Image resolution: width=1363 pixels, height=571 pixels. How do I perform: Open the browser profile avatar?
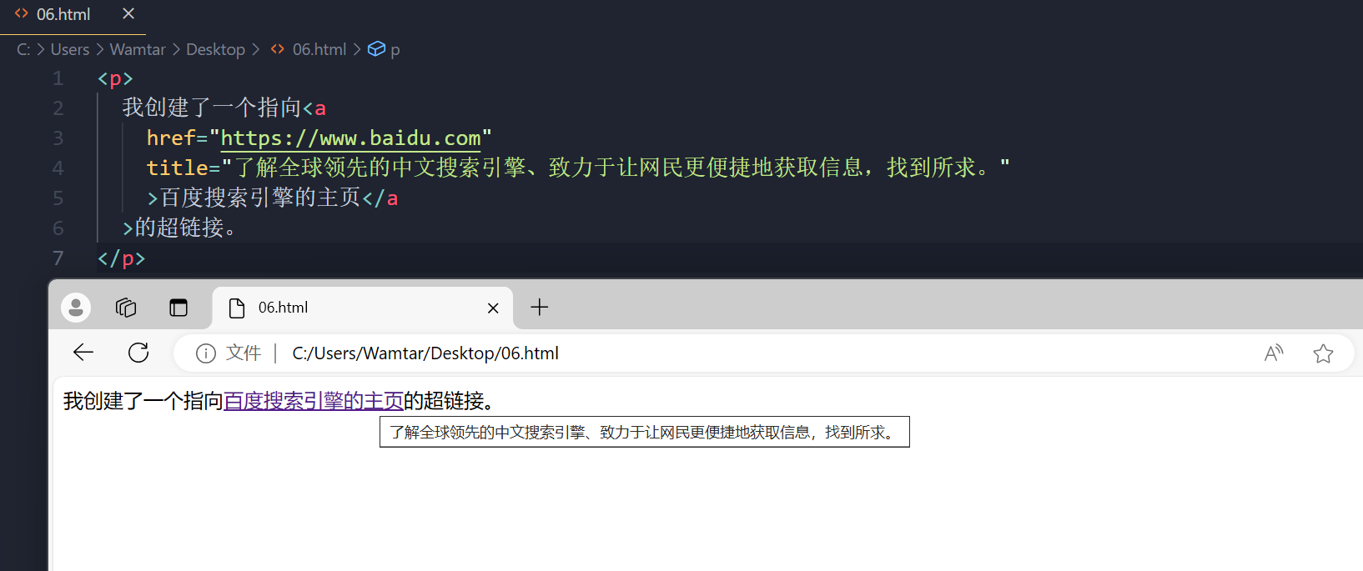76,308
